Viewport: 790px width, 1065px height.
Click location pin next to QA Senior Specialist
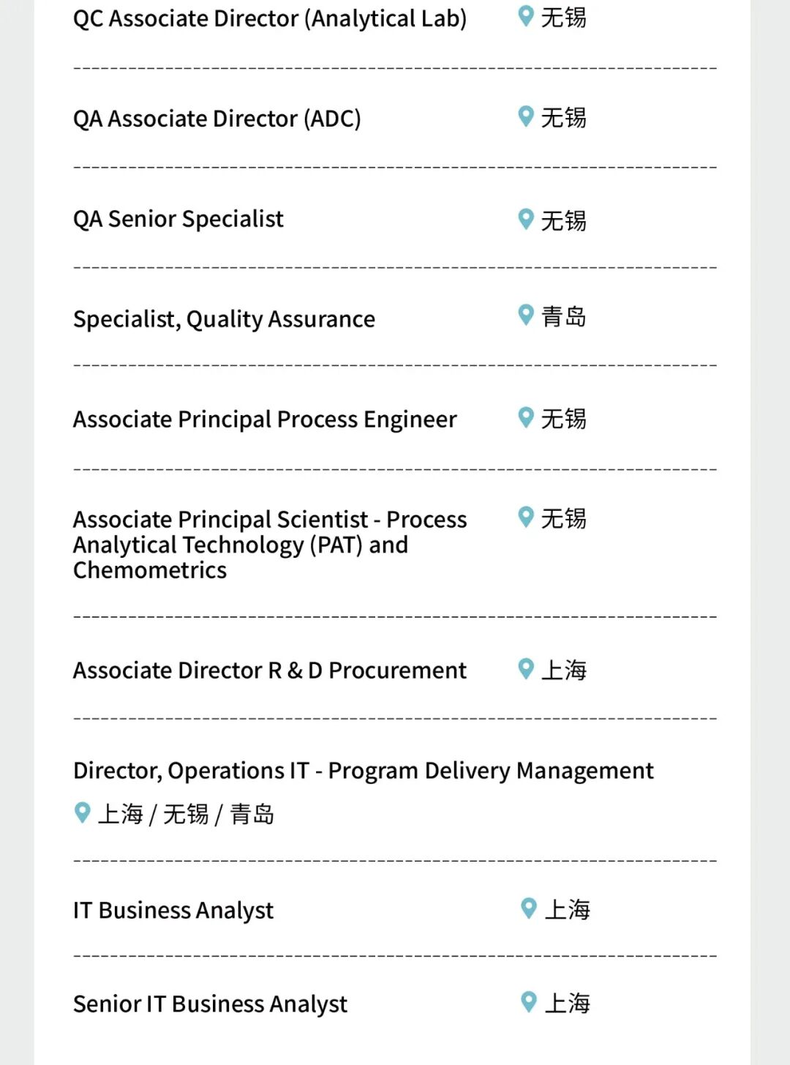(526, 219)
